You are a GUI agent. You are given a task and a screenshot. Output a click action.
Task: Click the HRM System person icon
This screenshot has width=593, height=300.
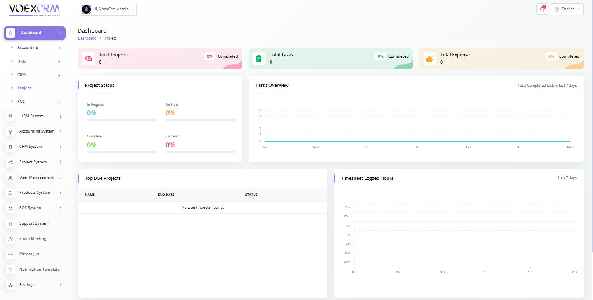[x=11, y=116]
